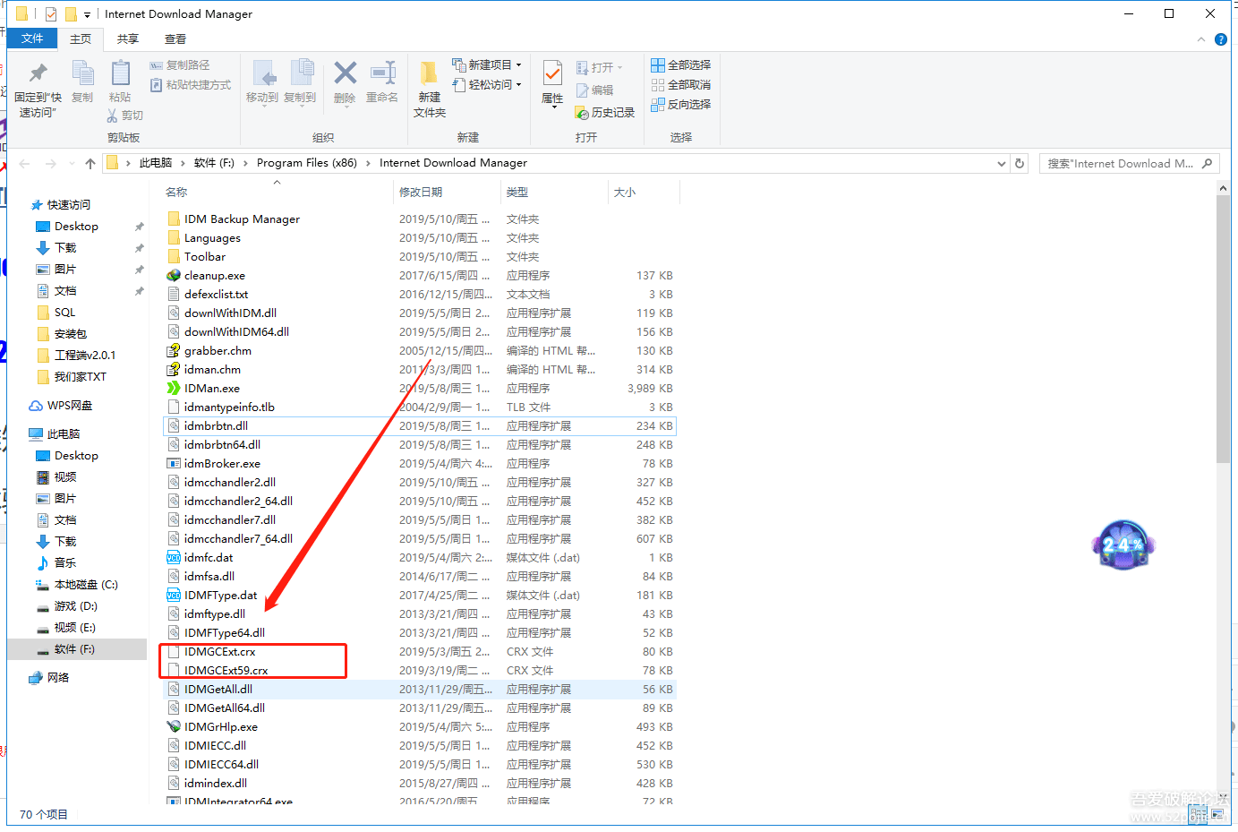This screenshot has height=832, width=1238.
Task: Click Invert selection in ribbon
Action: [x=680, y=105]
